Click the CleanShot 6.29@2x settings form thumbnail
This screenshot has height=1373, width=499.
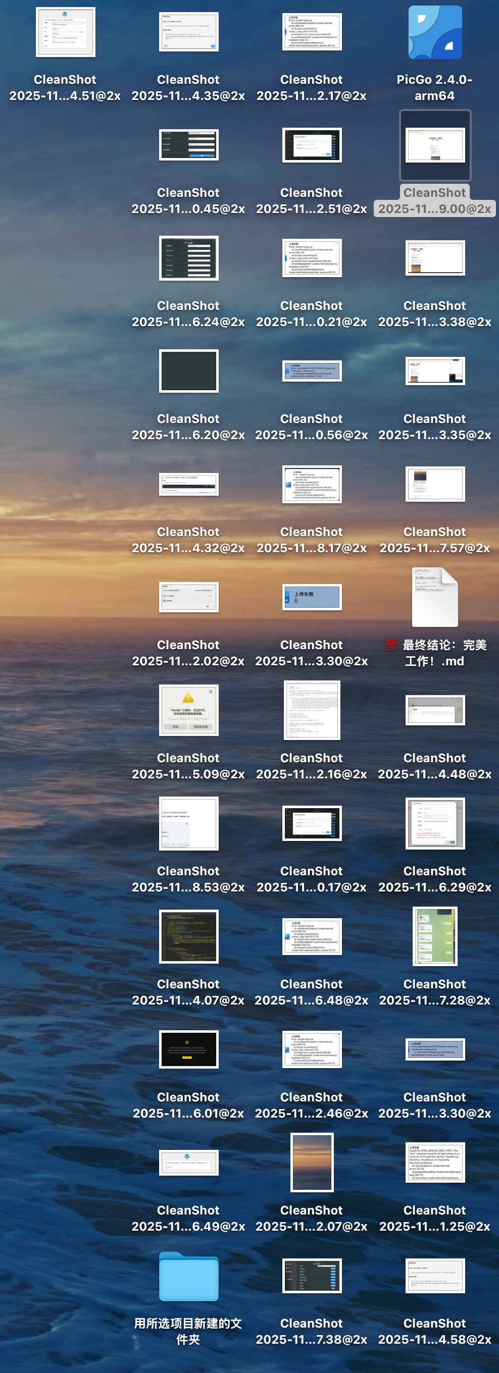[x=434, y=823]
